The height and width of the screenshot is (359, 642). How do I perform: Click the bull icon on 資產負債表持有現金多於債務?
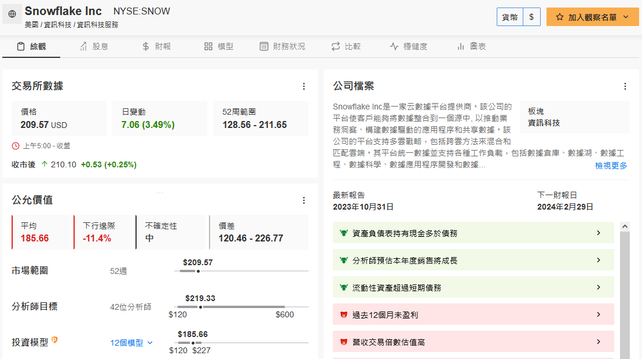[343, 233]
